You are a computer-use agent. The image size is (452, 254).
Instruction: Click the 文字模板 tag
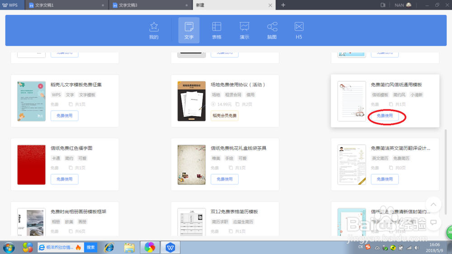(87, 95)
